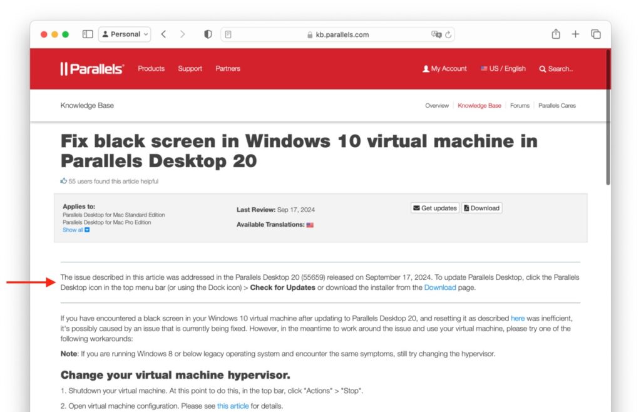Click the privacy shield icon in Safari
The height and width of the screenshot is (412, 641).
(x=207, y=34)
